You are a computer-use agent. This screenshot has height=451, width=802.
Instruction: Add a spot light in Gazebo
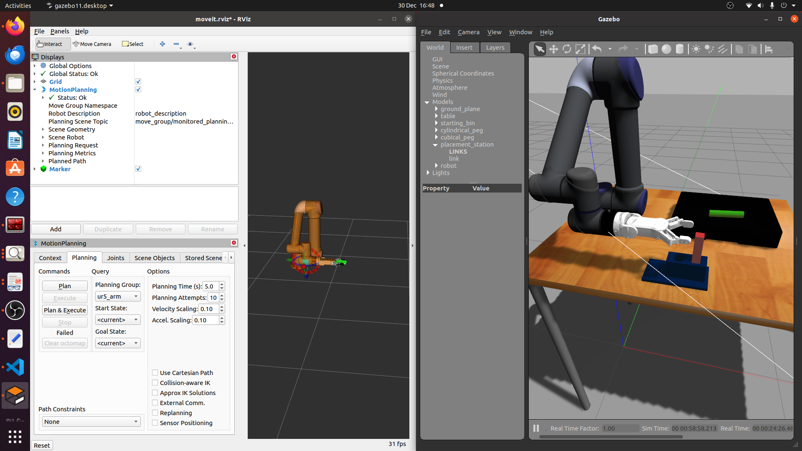click(x=709, y=49)
